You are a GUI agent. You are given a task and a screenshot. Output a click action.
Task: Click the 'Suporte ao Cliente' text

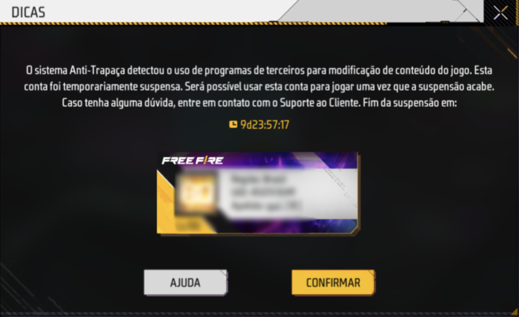(x=319, y=103)
